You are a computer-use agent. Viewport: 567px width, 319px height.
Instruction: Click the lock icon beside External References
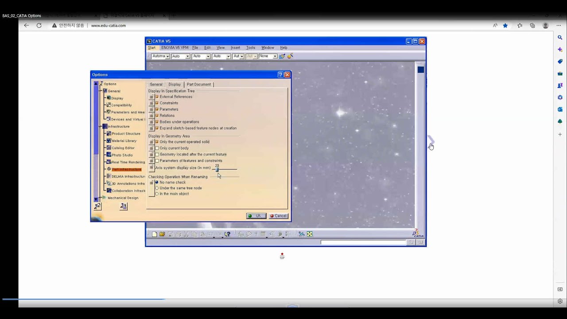point(151,97)
